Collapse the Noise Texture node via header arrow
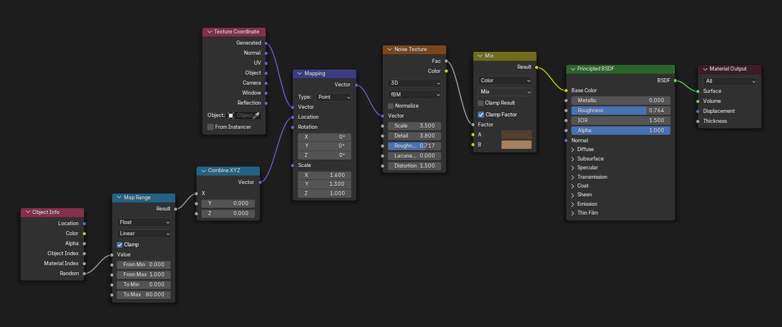 (389, 49)
